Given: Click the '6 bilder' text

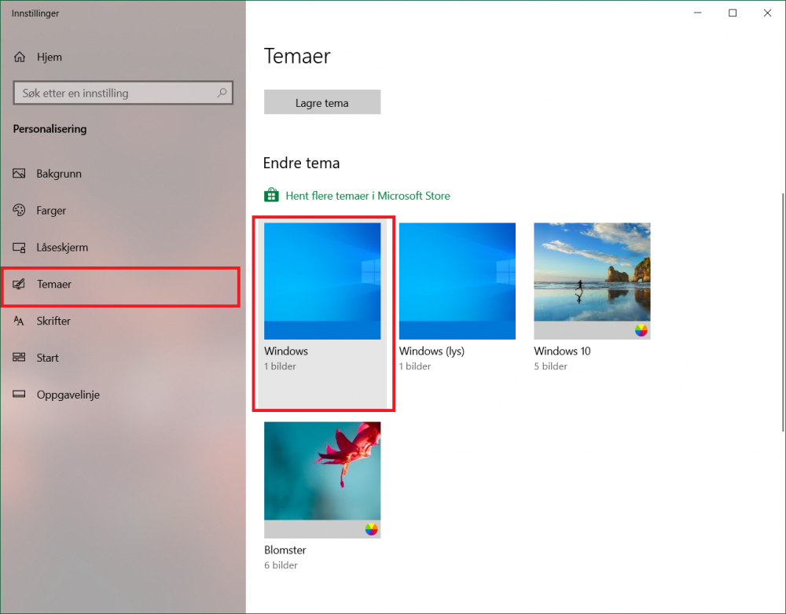Looking at the screenshot, I should 281,565.
